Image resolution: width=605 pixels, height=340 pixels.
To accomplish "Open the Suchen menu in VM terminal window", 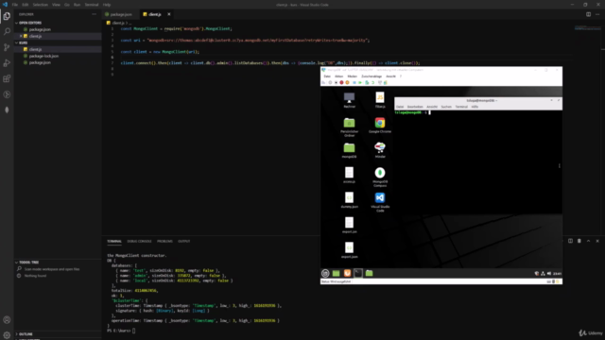I will 446,107.
